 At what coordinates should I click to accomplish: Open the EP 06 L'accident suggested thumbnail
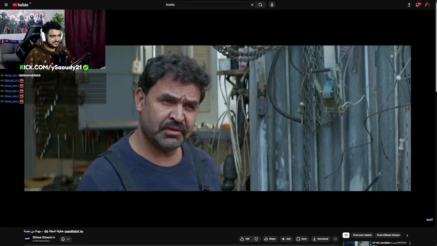click(356, 244)
